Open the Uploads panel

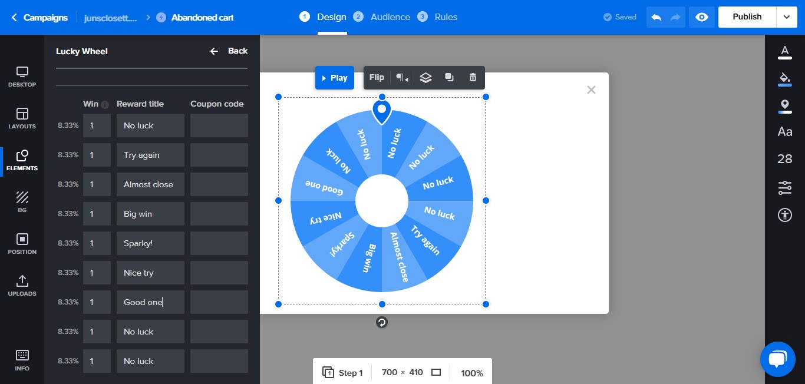(x=22, y=285)
